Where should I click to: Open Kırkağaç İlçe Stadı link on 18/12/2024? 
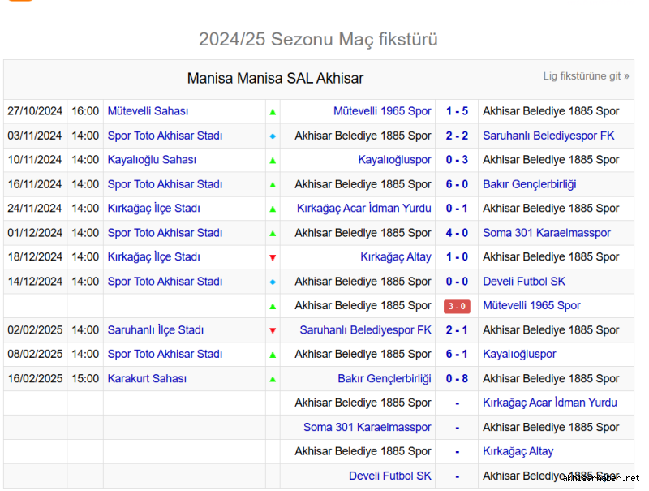(x=153, y=256)
